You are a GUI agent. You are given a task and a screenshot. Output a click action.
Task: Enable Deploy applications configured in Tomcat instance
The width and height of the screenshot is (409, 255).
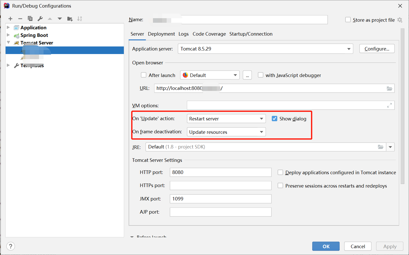[280, 172]
